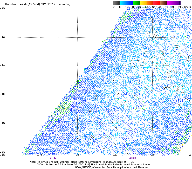Click the '-9' longitude axis label
Screen dimensions: 192x169
tap(77, 155)
